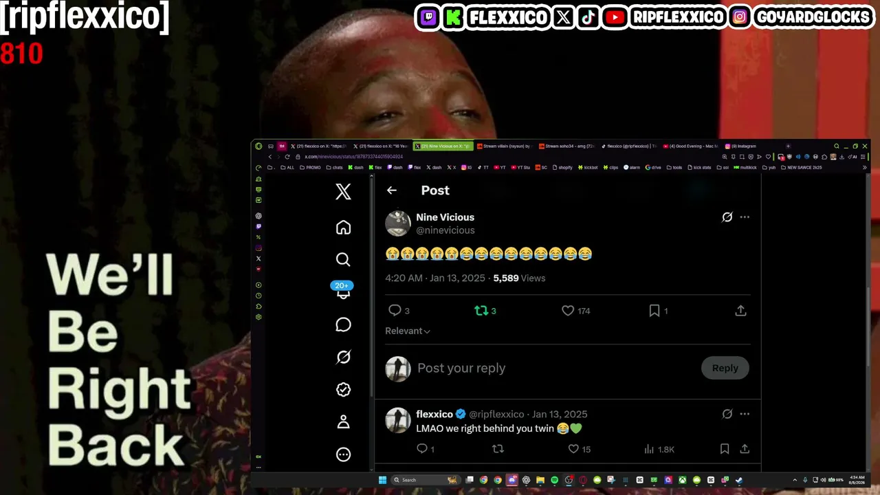Image resolution: width=880 pixels, height=495 pixels.
Task: Switch to the Stream villain tab
Action: (507, 146)
